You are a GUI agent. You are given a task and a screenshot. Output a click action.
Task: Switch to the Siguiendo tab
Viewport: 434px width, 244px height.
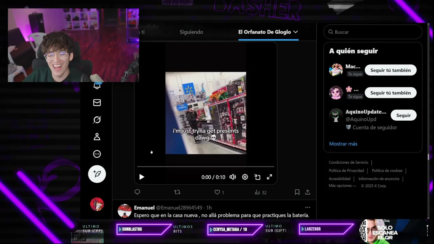[191, 32]
